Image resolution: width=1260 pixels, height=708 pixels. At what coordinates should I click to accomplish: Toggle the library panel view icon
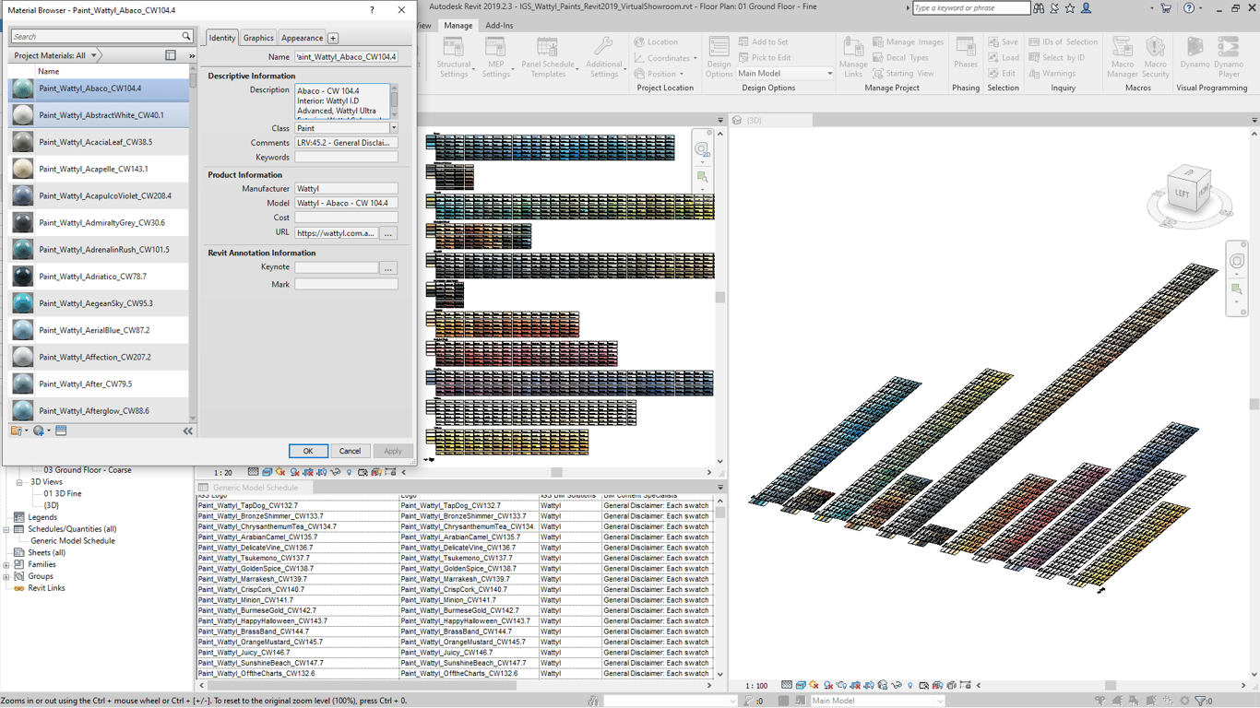171,55
